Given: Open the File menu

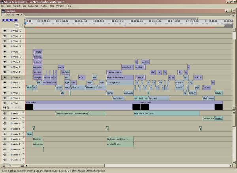Looking at the screenshot, I should click(x=3, y=6).
